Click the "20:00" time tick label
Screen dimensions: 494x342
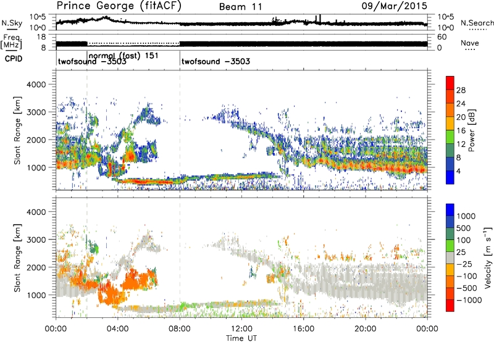click(x=365, y=329)
